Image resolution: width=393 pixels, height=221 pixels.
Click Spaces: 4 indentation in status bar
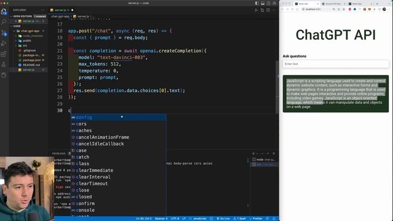pos(161,219)
